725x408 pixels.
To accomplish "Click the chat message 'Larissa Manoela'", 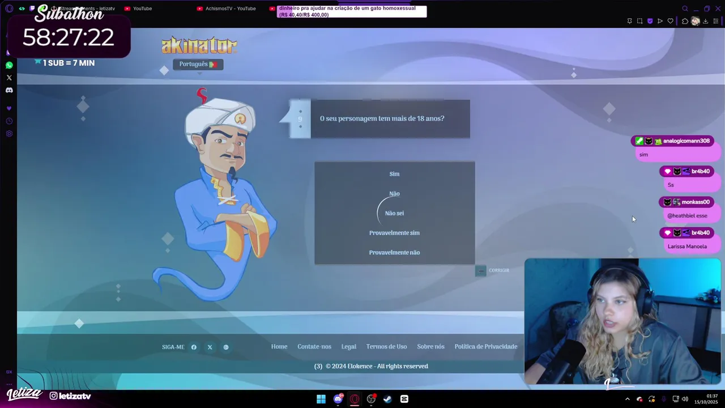I will (x=687, y=246).
